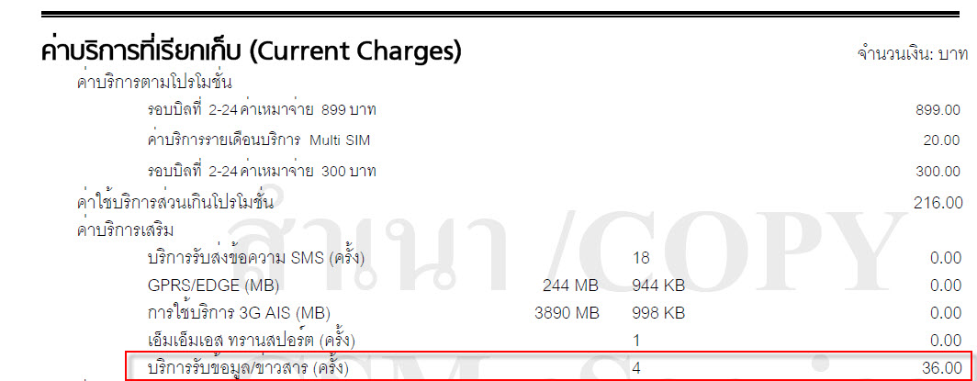Select the 36.00 highlighted amount
977x381 pixels.
tap(941, 368)
